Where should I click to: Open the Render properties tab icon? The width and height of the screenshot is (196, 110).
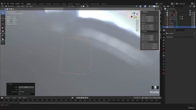(x=164, y=37)
